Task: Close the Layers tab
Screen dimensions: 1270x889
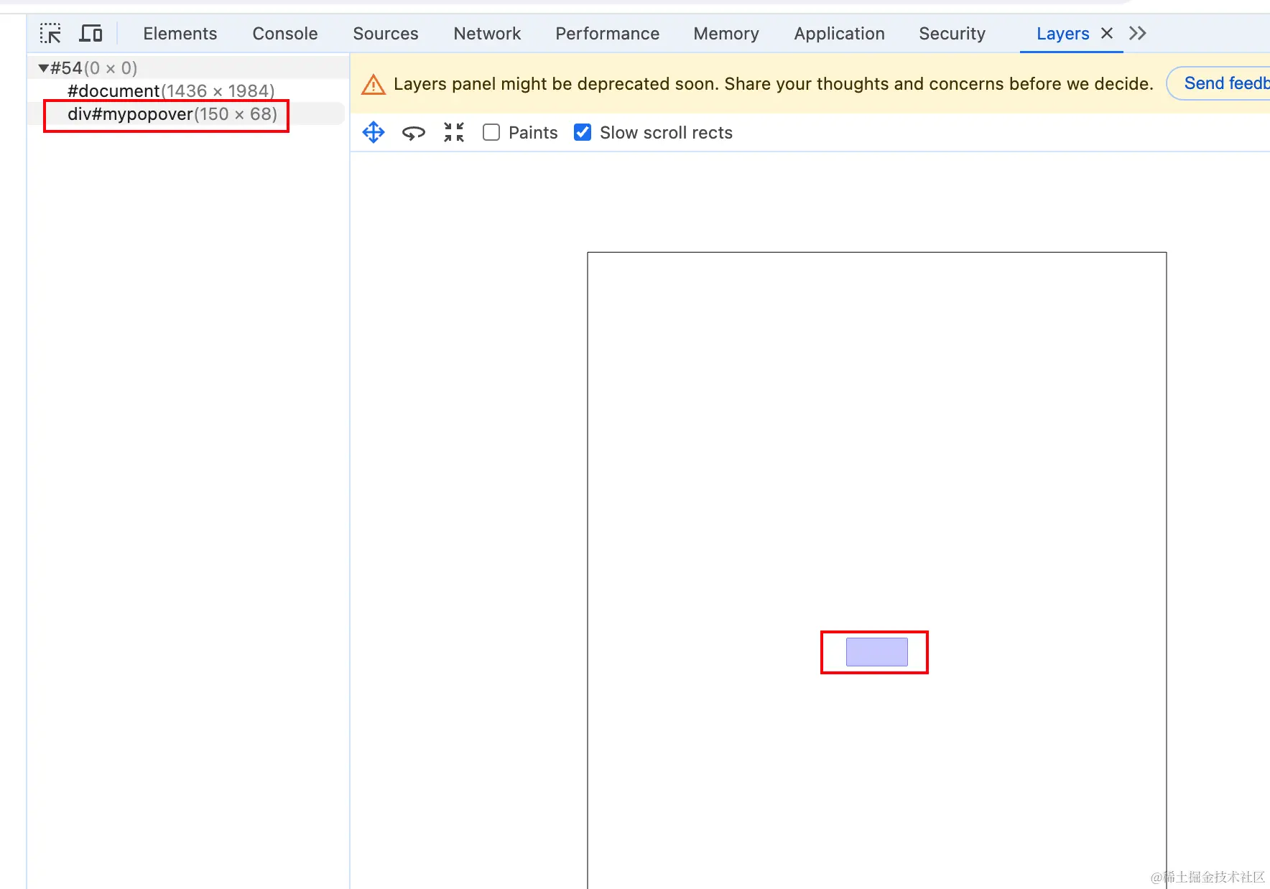Action: 1107,33
